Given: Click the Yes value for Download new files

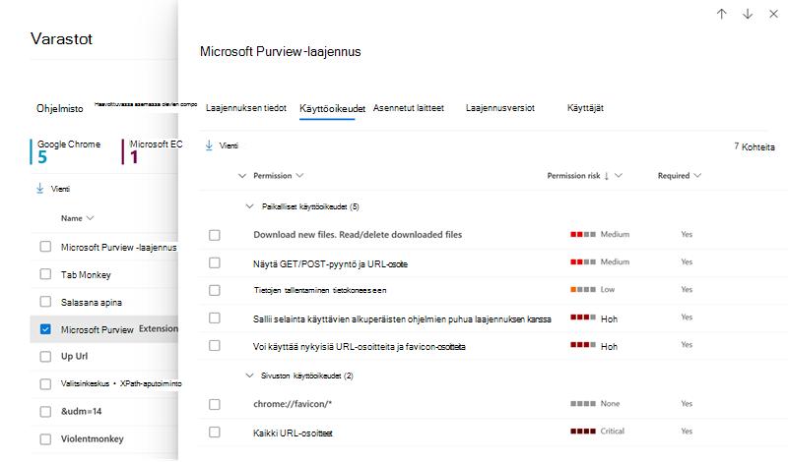Looking at the screenshot, I should pos(687,234).
